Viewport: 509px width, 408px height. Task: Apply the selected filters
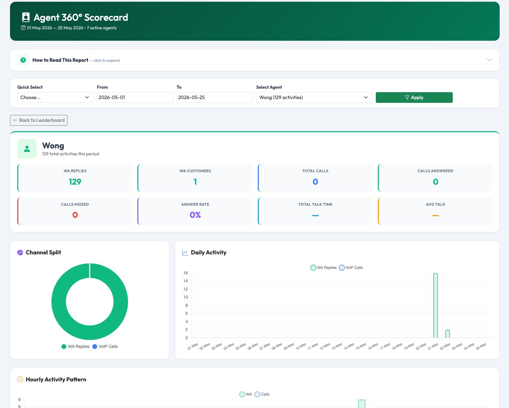click(414, 97)
